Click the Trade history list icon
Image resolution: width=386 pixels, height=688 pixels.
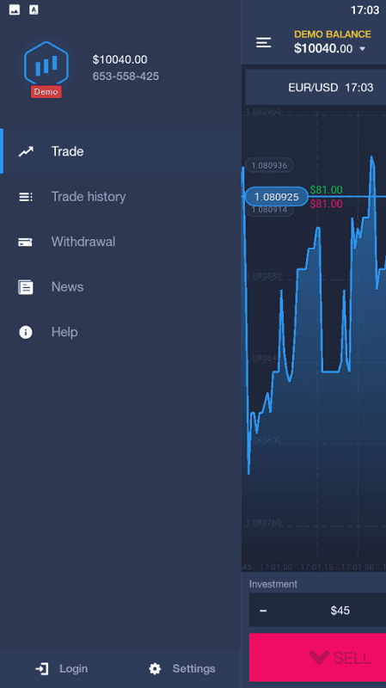point(26,197)
